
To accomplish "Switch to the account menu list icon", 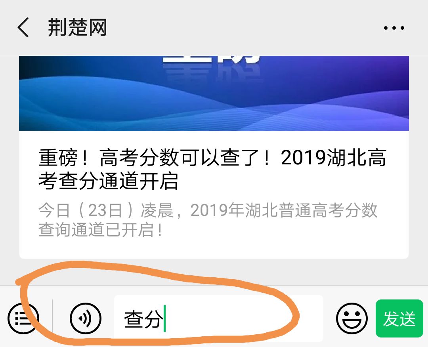I will (23, 318).
